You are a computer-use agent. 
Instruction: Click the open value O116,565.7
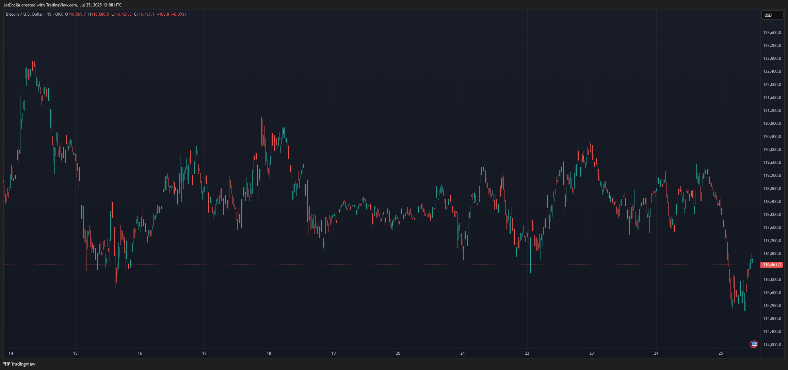(76, 14)
